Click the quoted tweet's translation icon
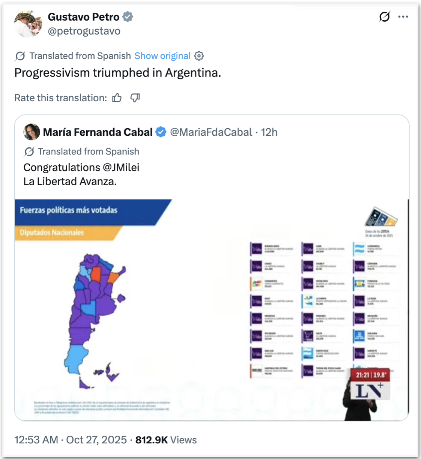 tap(29, 151)
